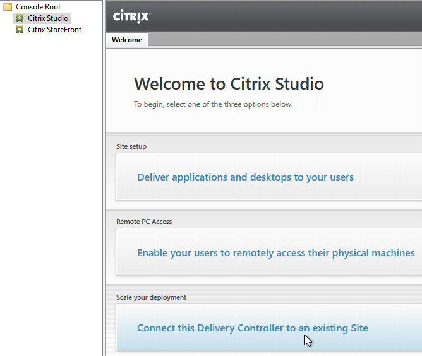Select the Console Root folder icon
The height and width of the screenshot is (356, 422).
pyautogui.click(x=8, y=7)
